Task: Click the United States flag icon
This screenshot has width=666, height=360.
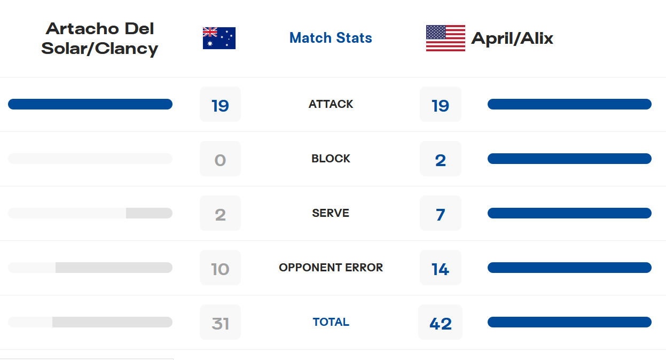Action: point(445,38)
